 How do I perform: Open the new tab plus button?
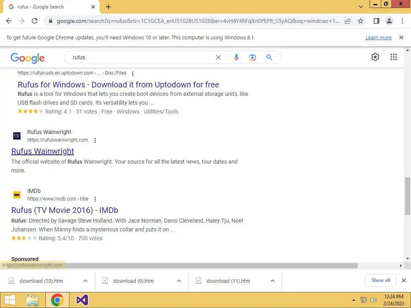pyautogui.click(x=108, y=7)
